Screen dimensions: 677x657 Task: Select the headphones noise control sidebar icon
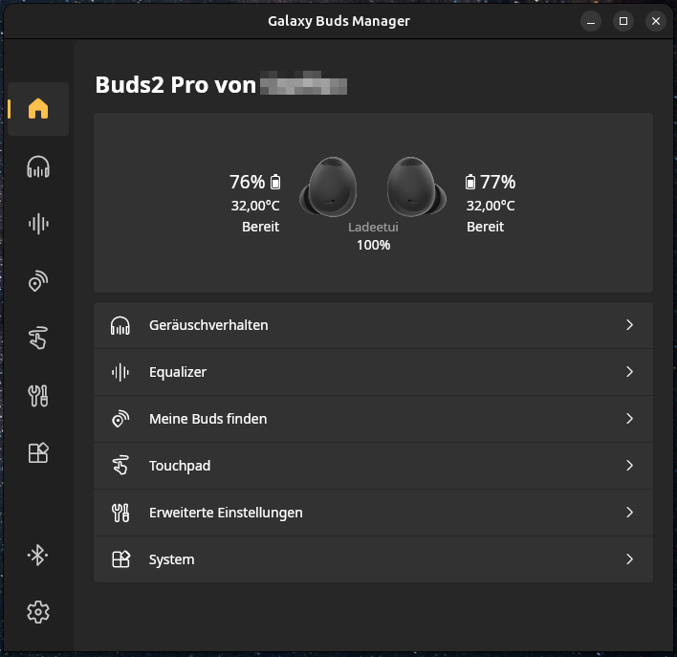(38, 167)
